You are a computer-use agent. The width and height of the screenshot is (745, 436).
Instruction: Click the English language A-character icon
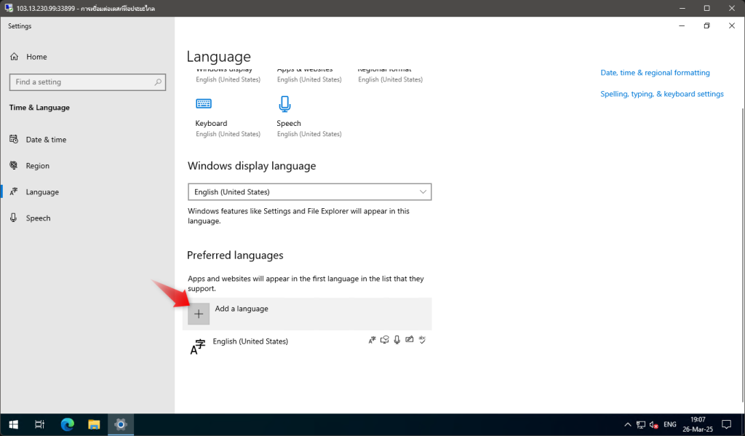click(x=198, y=347)
